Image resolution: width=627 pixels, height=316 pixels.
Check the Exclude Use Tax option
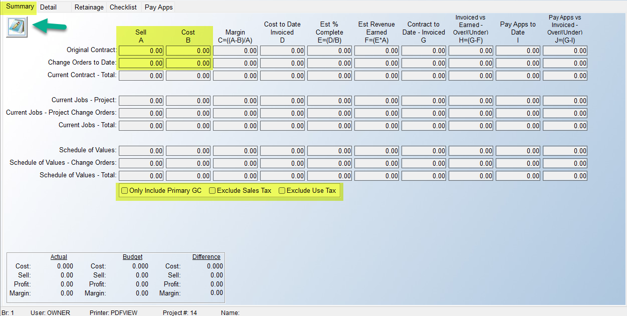pyautogui.click(x=282, y=191)
